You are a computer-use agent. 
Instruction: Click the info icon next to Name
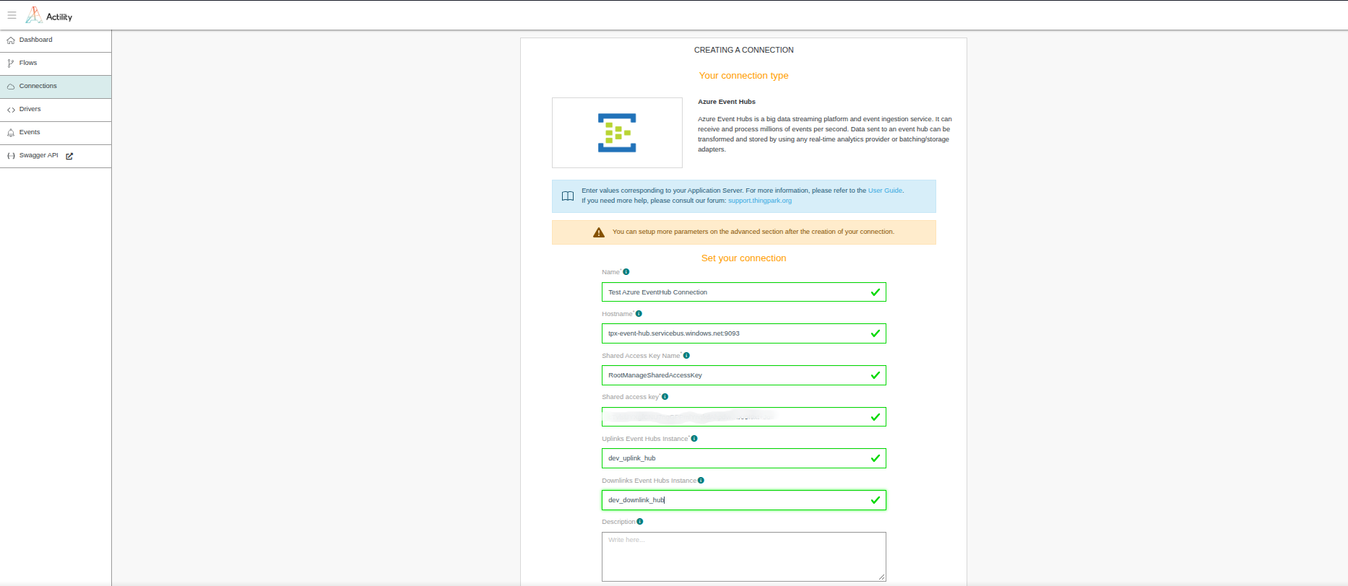coord(626,272)
